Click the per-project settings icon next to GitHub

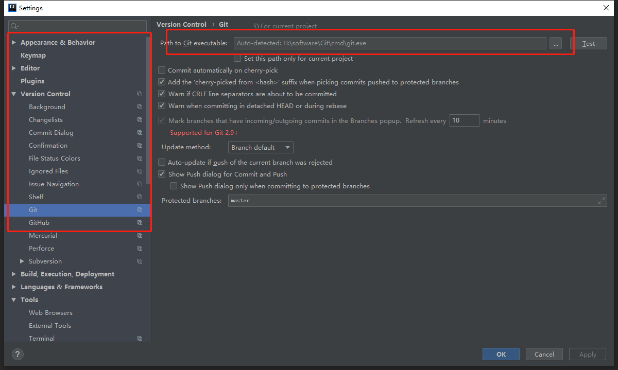[140, 222]
